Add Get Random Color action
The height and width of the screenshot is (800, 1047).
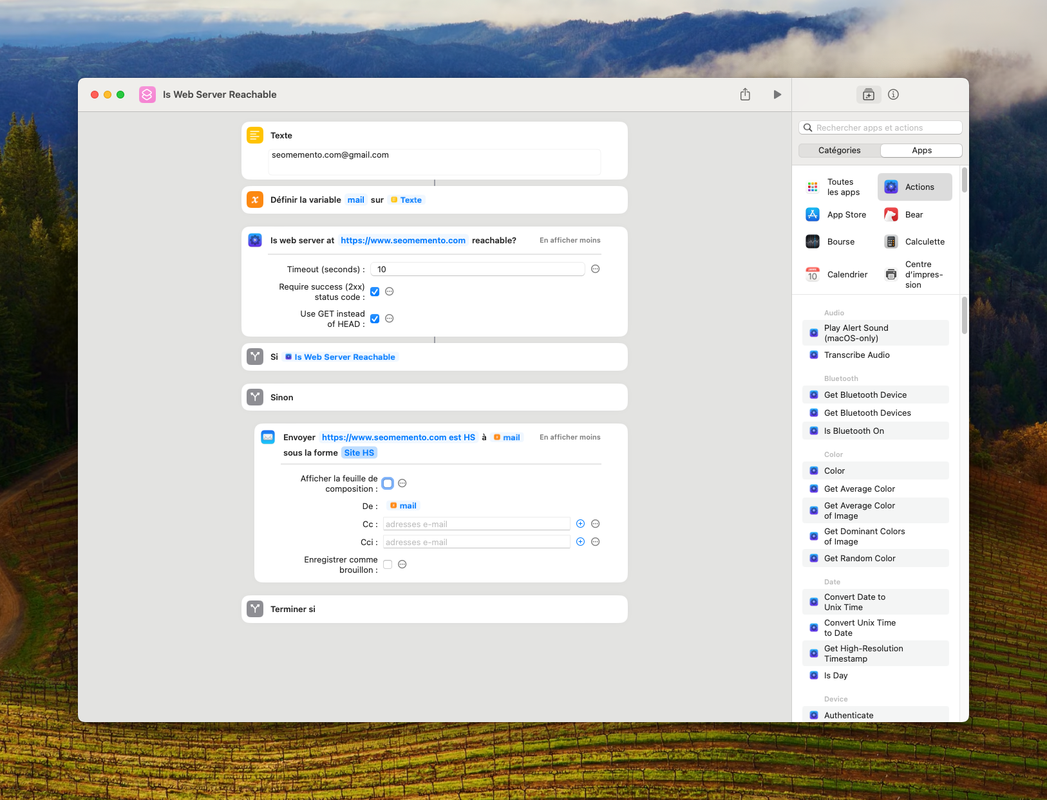coord(876,558)
